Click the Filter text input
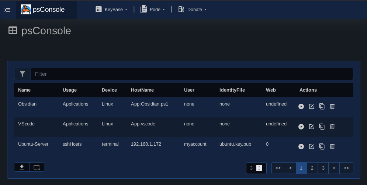The image size is (367, 185). pyautogui.click(x=192, y=74)
